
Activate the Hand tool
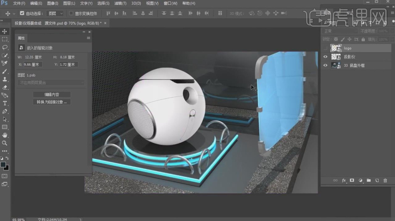[x=5, y=135]
